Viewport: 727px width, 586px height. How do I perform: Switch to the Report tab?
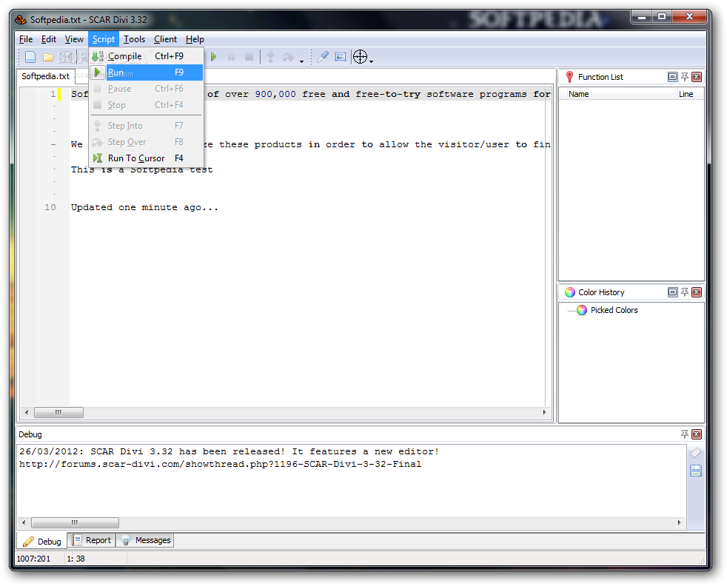91,540
